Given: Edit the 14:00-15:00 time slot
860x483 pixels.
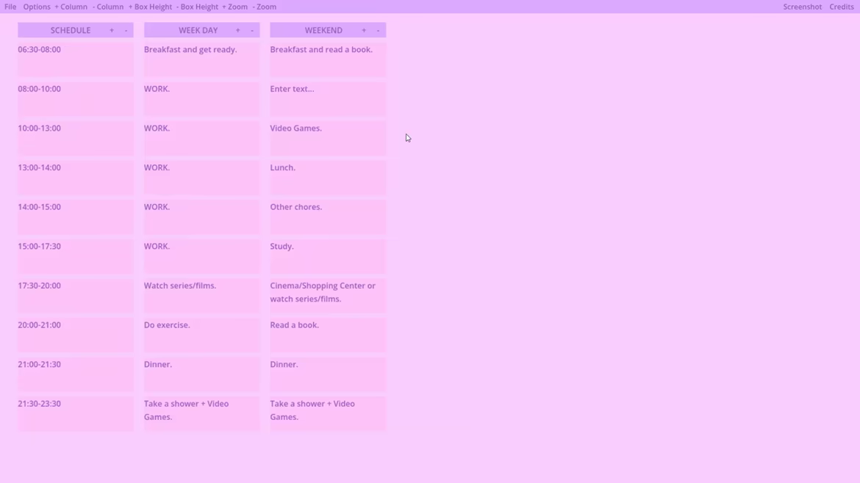Looking at the screenshot, I should [x=76, y=217].
